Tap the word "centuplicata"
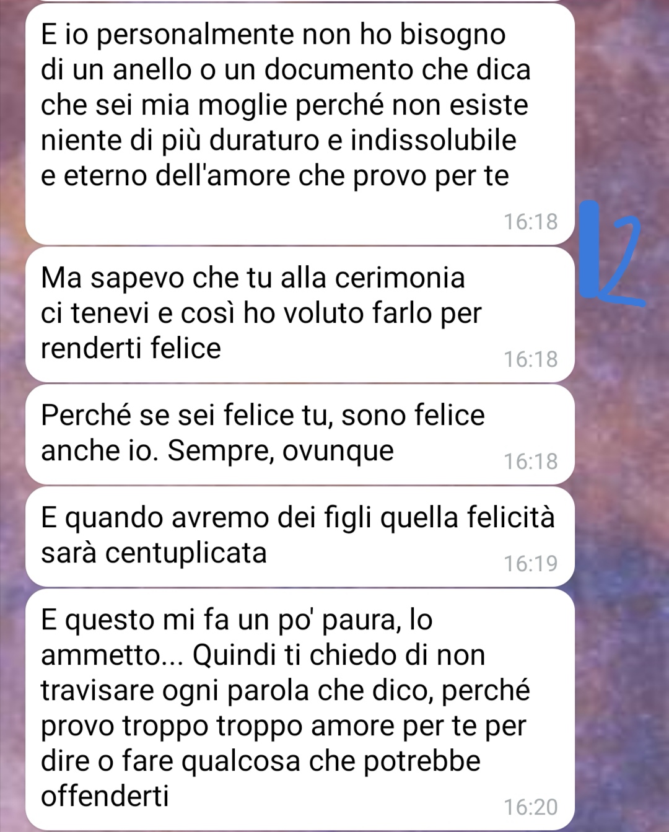The image size is (669, 832). (186, 553)
